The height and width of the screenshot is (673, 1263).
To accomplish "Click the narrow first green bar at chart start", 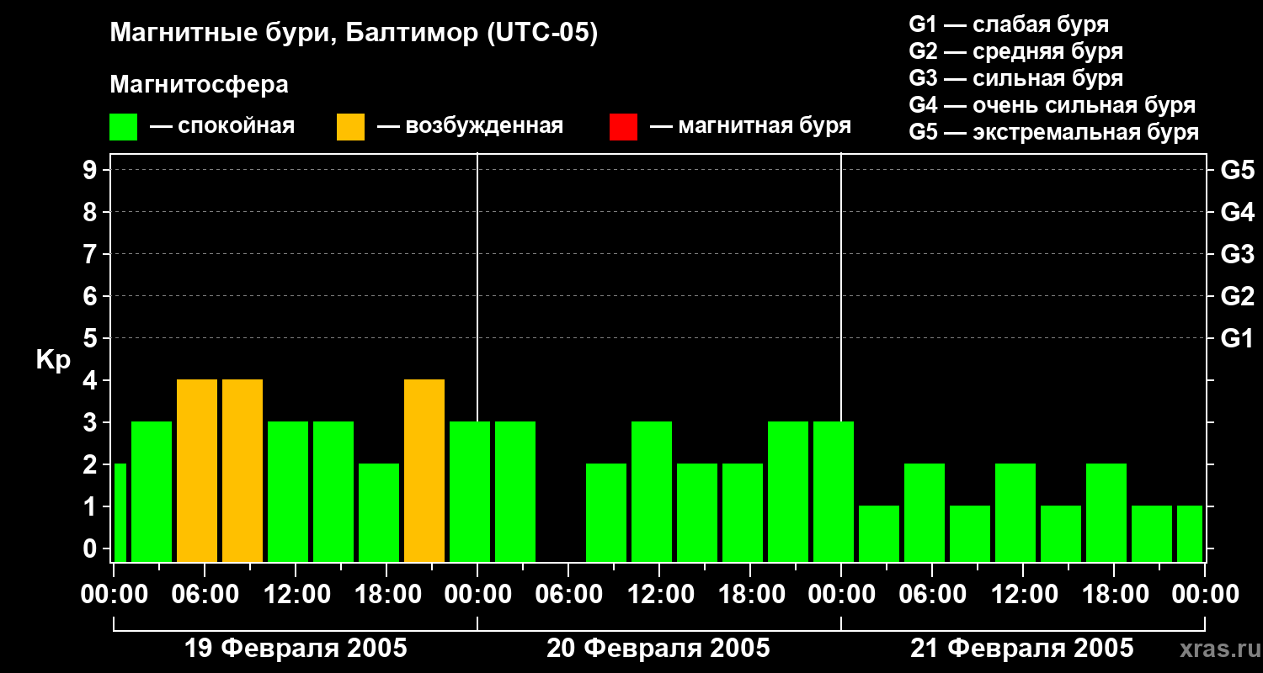I will pos(120,511).
